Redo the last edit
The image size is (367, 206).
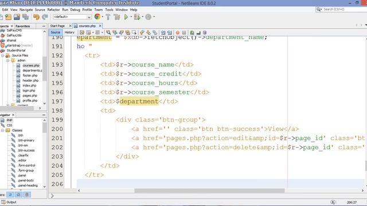tap(45, 17)
